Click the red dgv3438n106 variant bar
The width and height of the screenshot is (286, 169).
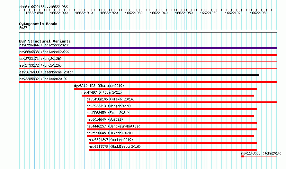pyautogui.click(x=182, y=102)
